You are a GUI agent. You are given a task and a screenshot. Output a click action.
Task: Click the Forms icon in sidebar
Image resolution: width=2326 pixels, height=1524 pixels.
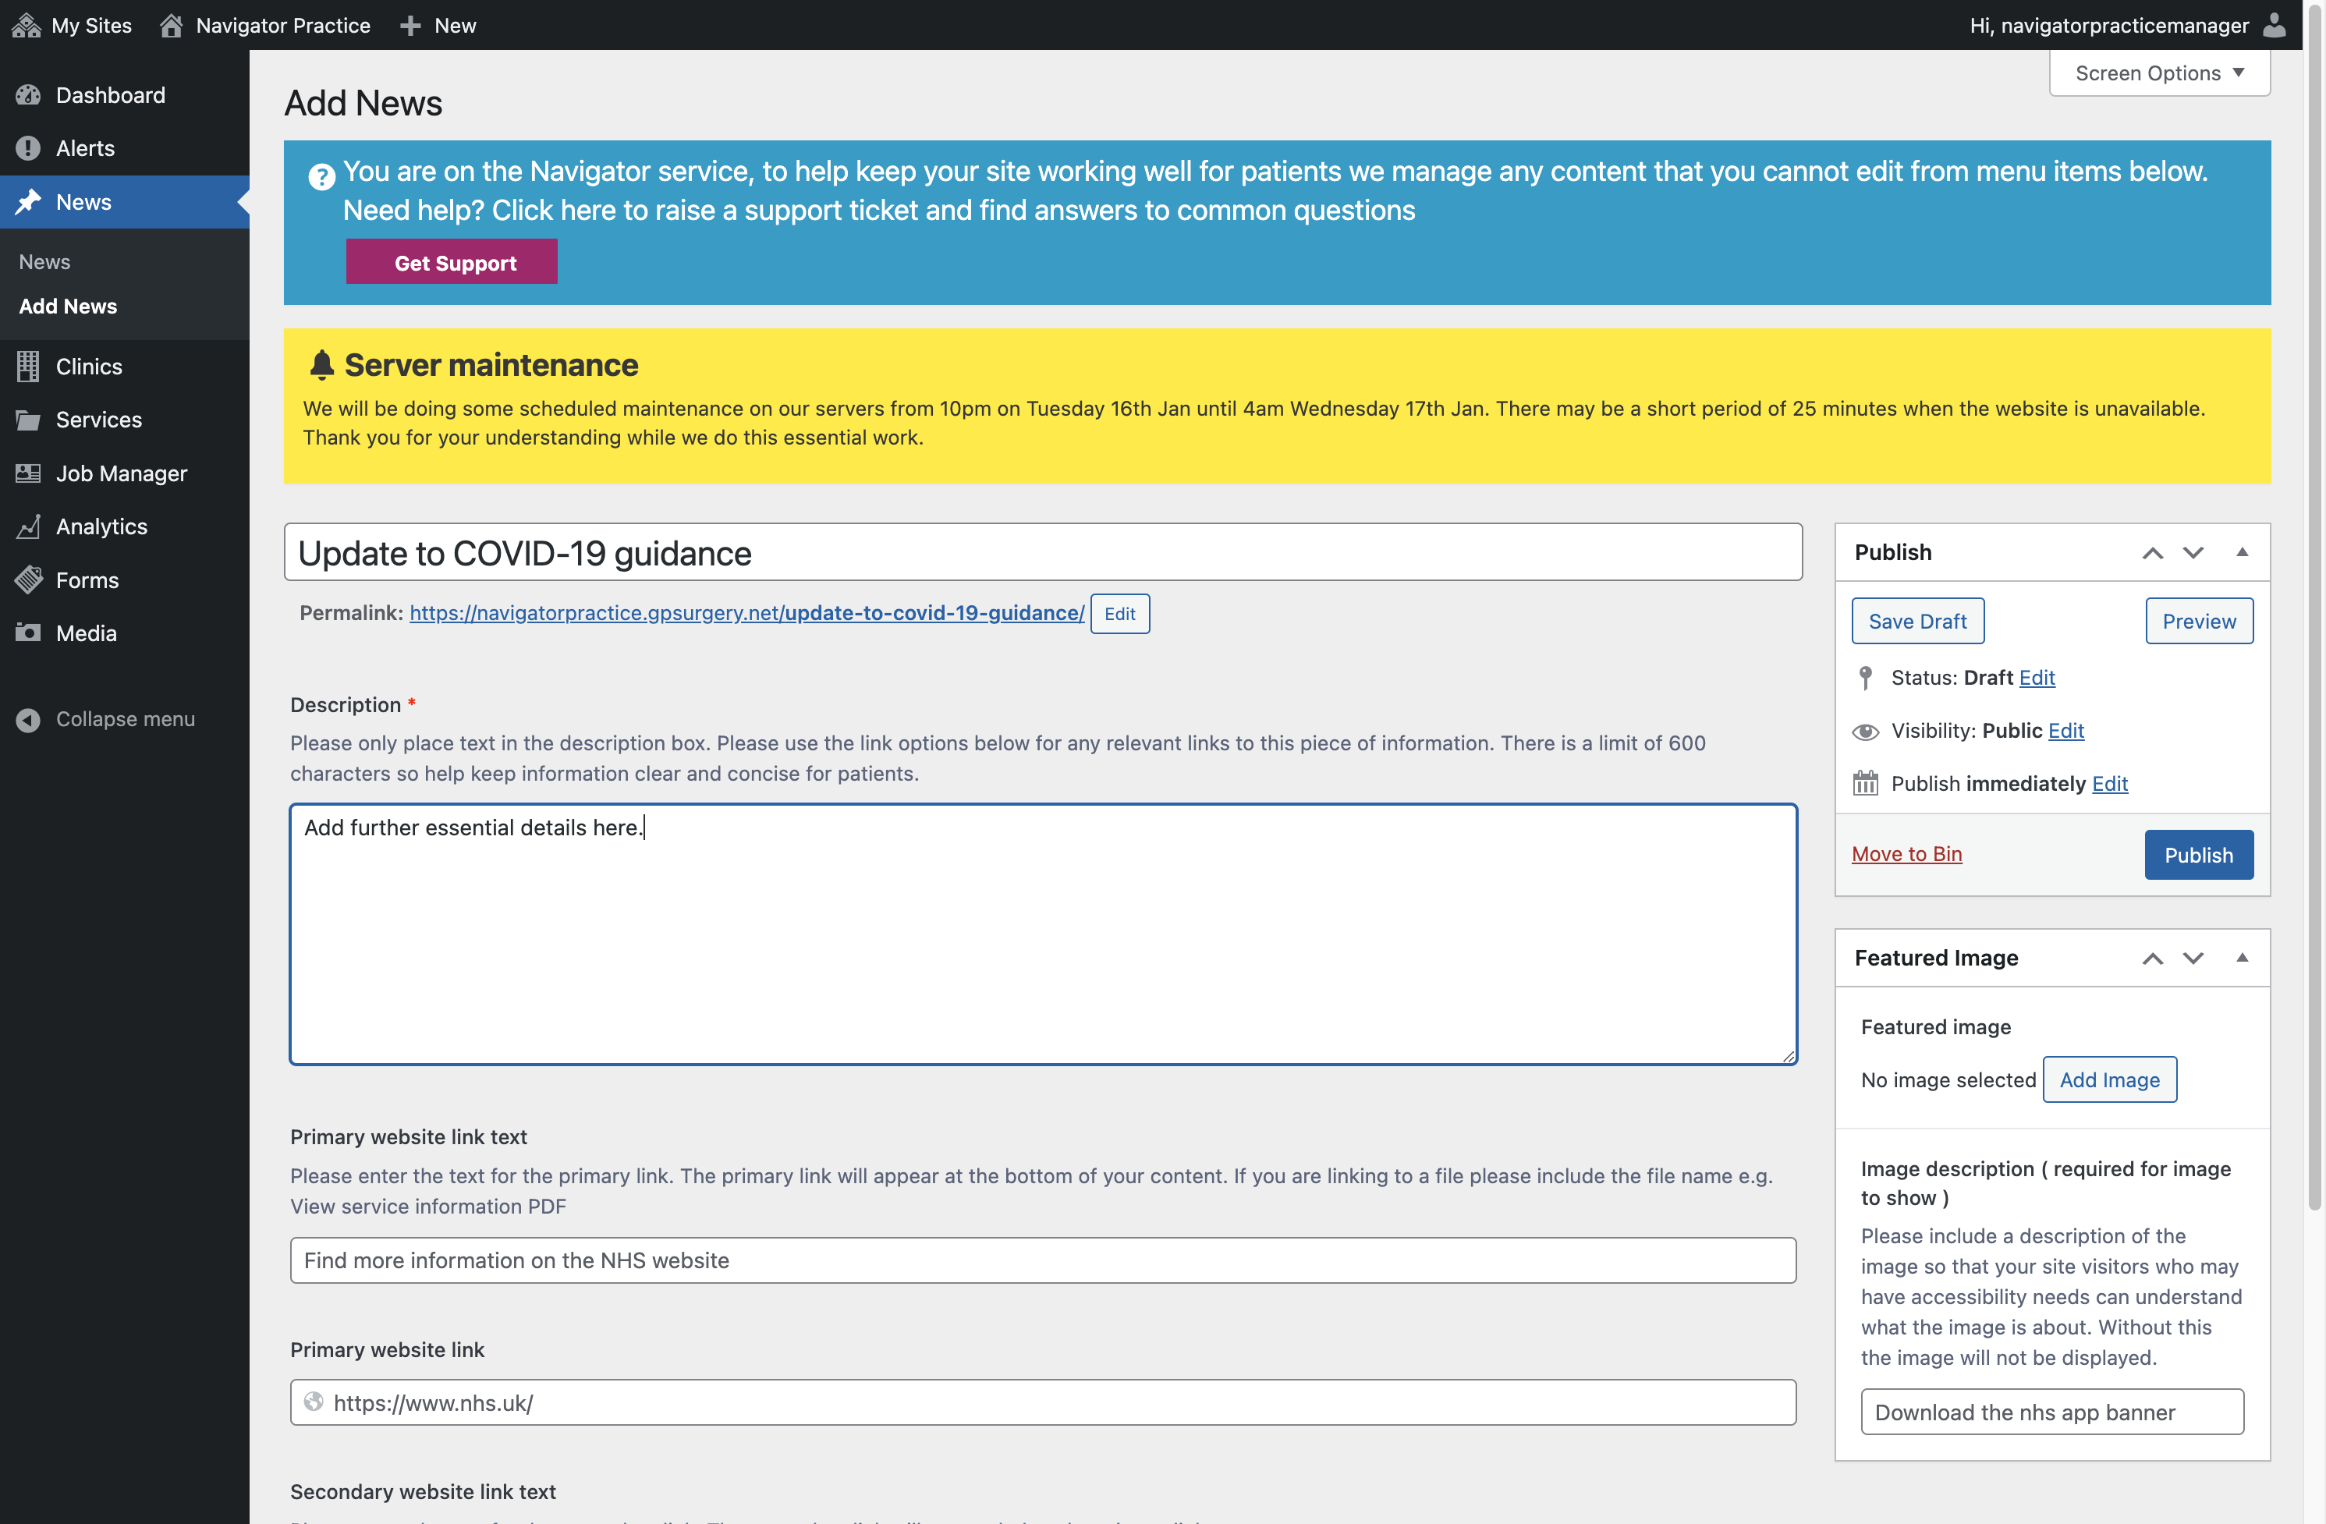tap(28, 580)
